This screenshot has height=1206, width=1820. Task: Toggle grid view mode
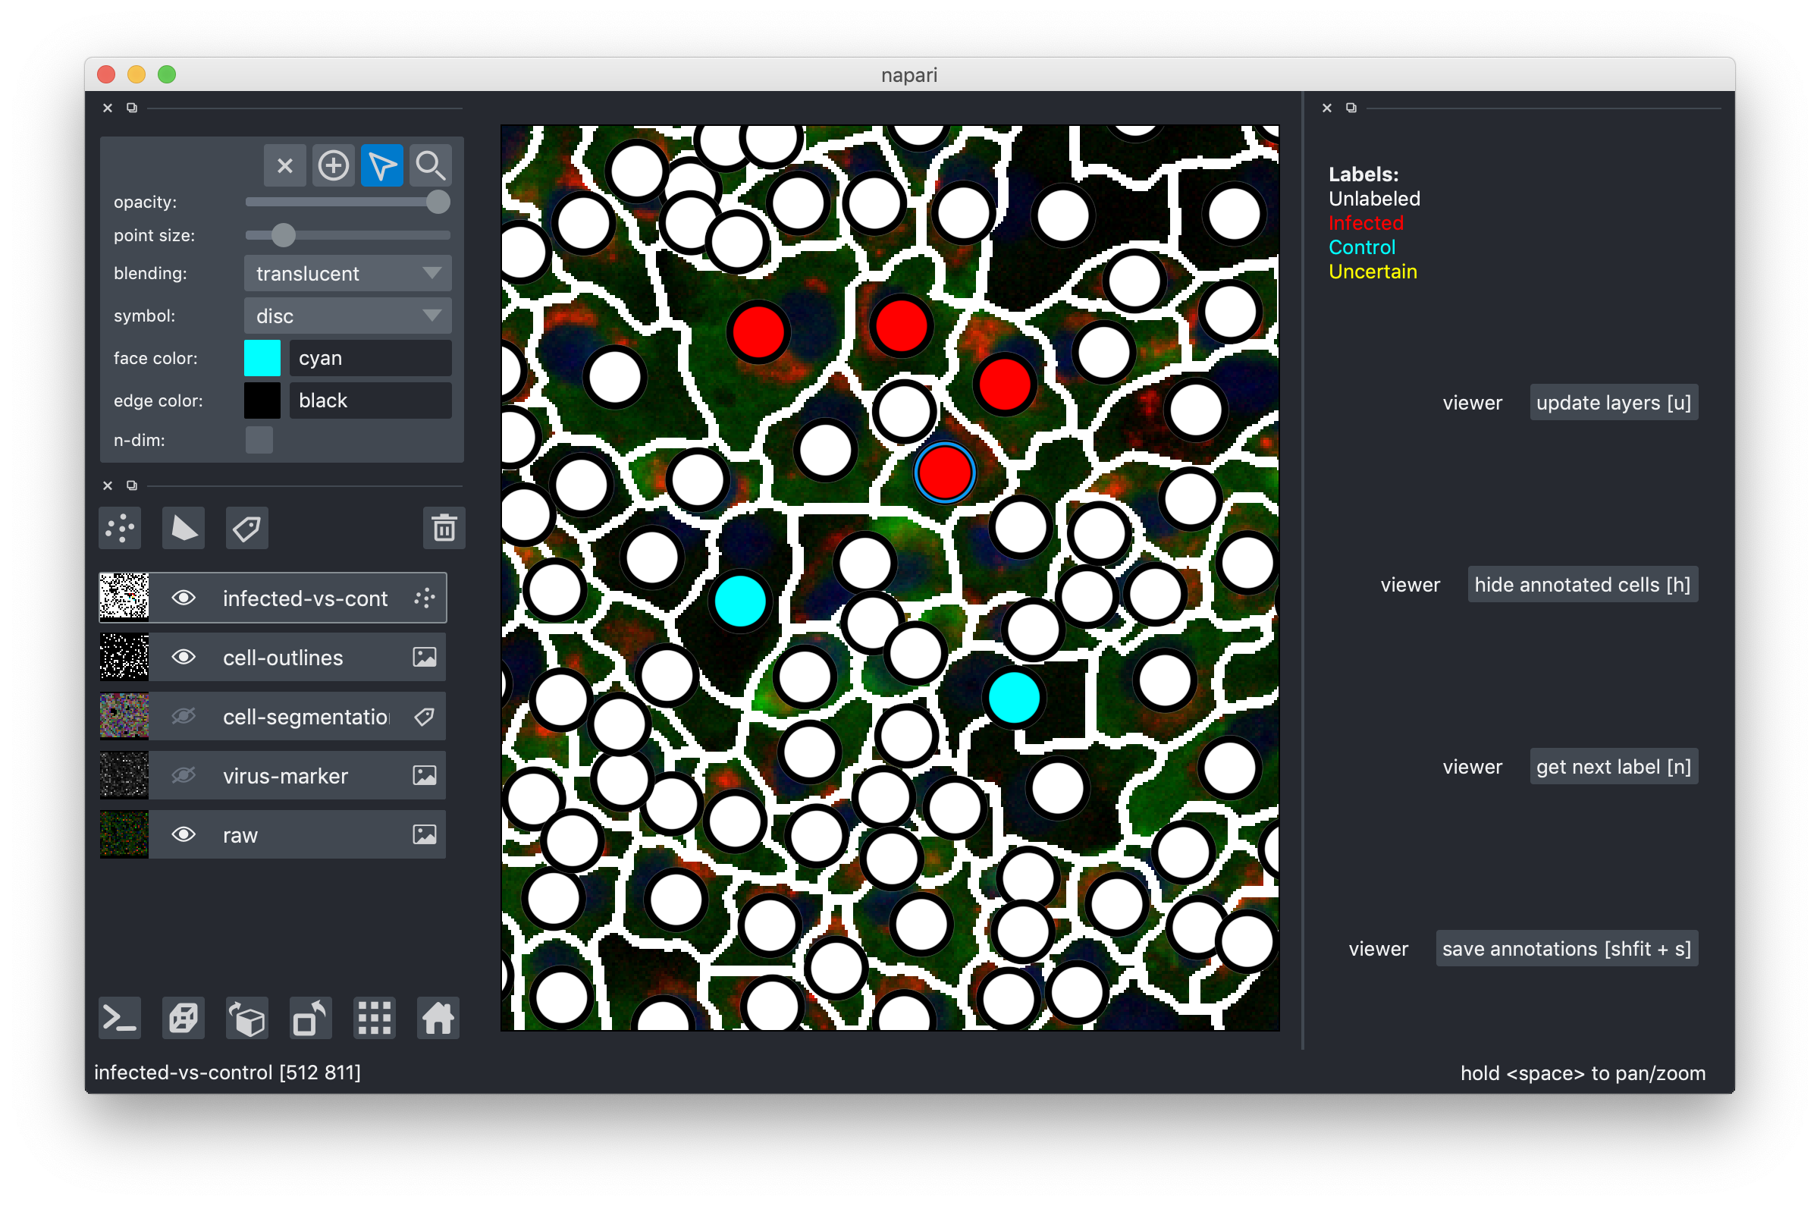pyautogui.click(x=375, y=1019)
